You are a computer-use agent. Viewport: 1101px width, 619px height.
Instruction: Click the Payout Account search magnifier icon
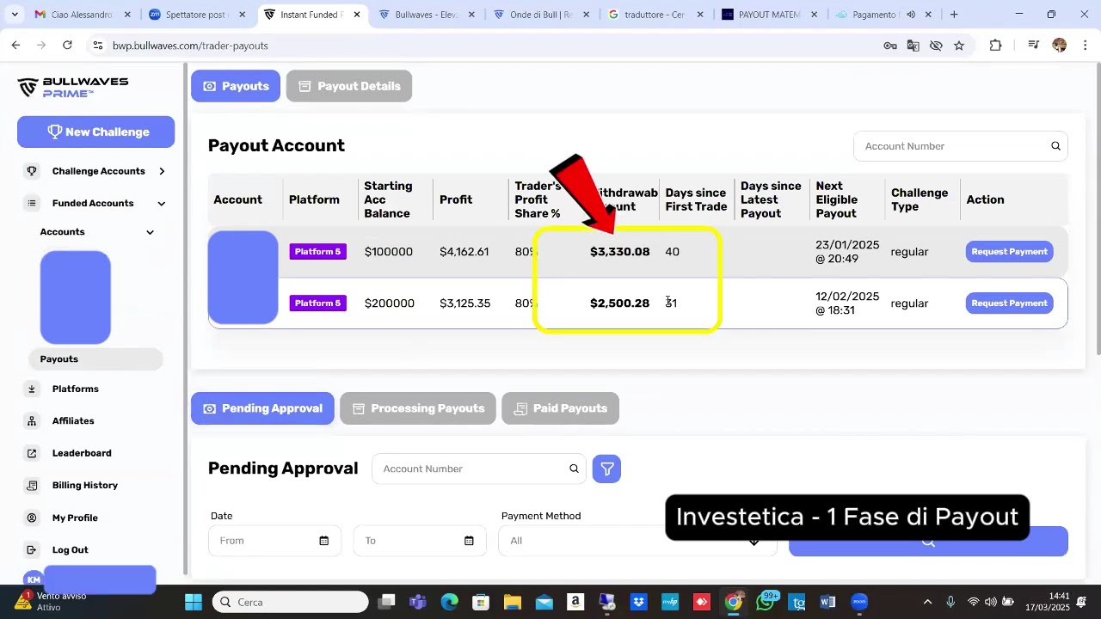(1055, 146)
